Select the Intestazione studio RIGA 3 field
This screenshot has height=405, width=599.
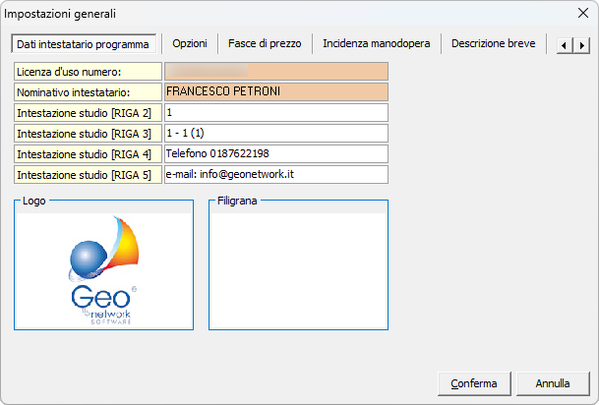275,134
